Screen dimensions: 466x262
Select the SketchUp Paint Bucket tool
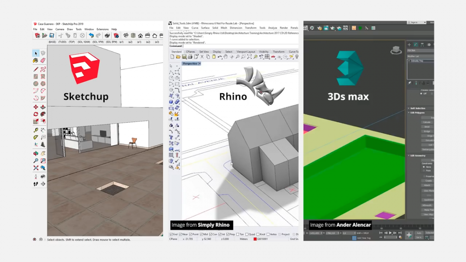(36, 61)
